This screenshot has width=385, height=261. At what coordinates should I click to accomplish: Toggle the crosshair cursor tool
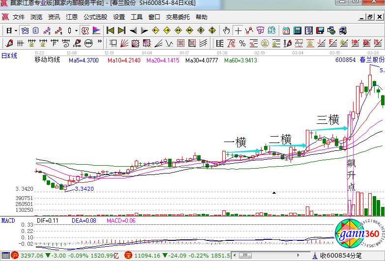coord(238,30)
